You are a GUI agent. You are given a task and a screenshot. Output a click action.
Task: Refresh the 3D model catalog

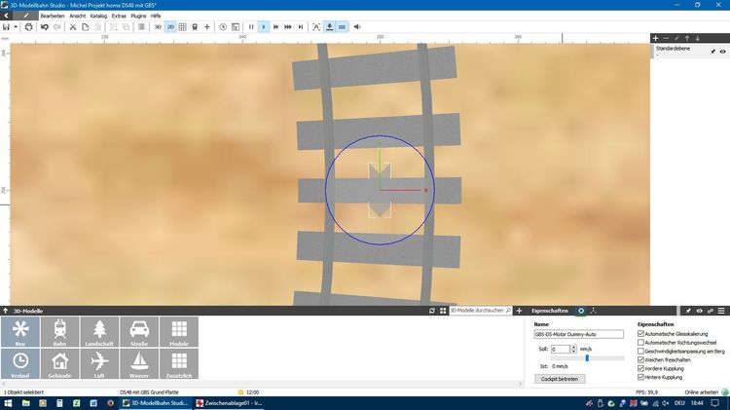[x=432, y=311]
